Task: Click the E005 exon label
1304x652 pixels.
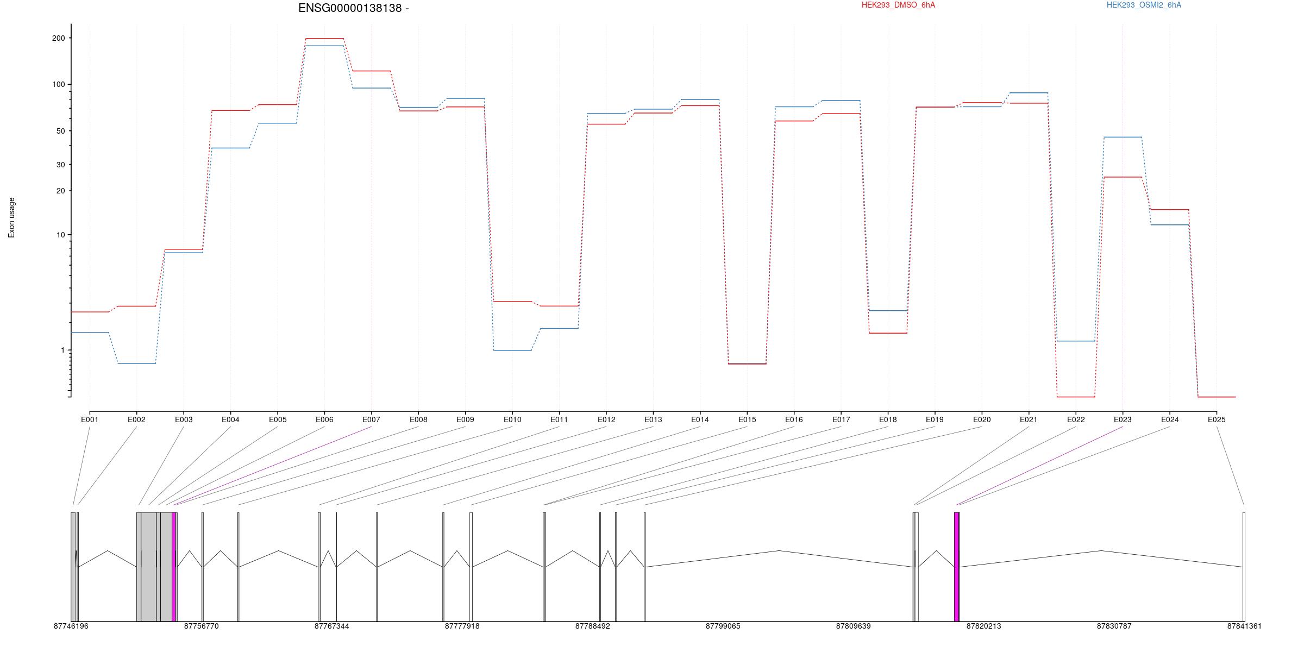Action: click(278, 419)
